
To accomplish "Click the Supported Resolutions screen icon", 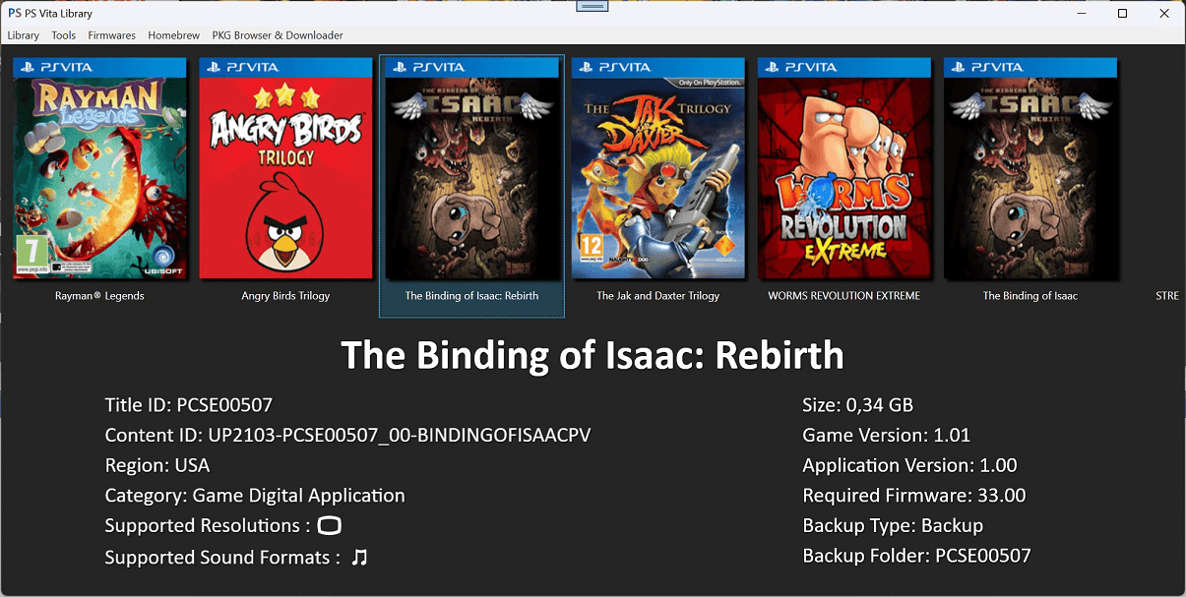I will click(330, 526).
